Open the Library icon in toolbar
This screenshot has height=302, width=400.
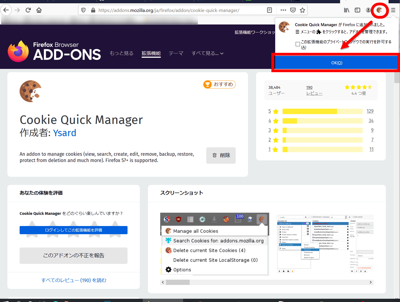click(x=347, y=10)
